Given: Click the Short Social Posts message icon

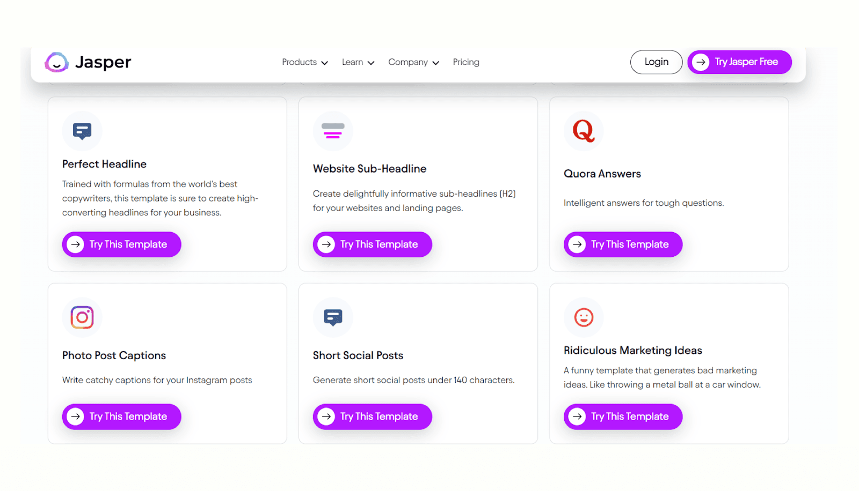Looking at the screenshot, I should [x=333, y=317].
